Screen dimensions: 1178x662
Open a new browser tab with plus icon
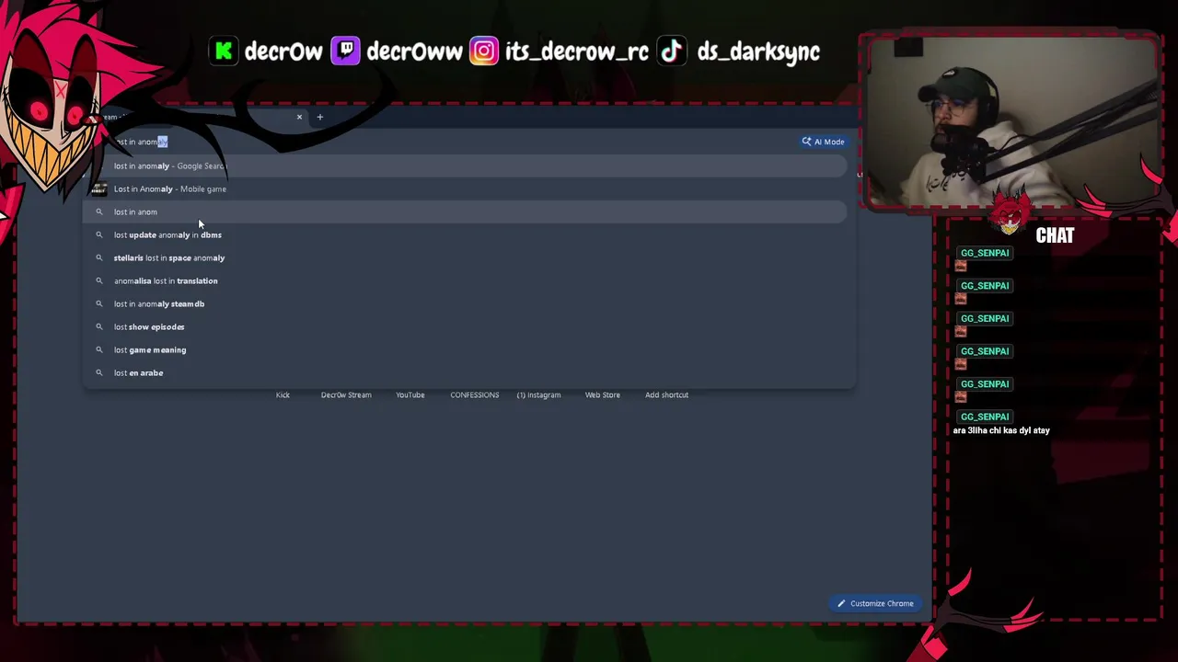(x=320, y=117)
